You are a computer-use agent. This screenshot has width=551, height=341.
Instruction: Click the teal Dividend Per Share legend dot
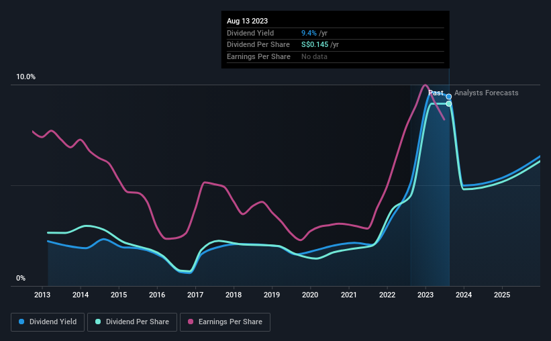tap(98, 322)
